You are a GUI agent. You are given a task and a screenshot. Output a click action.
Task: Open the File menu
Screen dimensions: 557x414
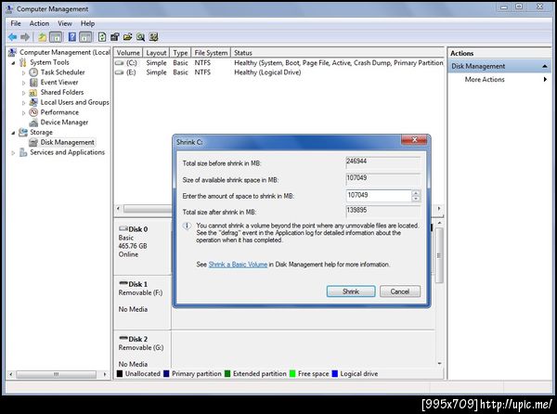point(16,23)
